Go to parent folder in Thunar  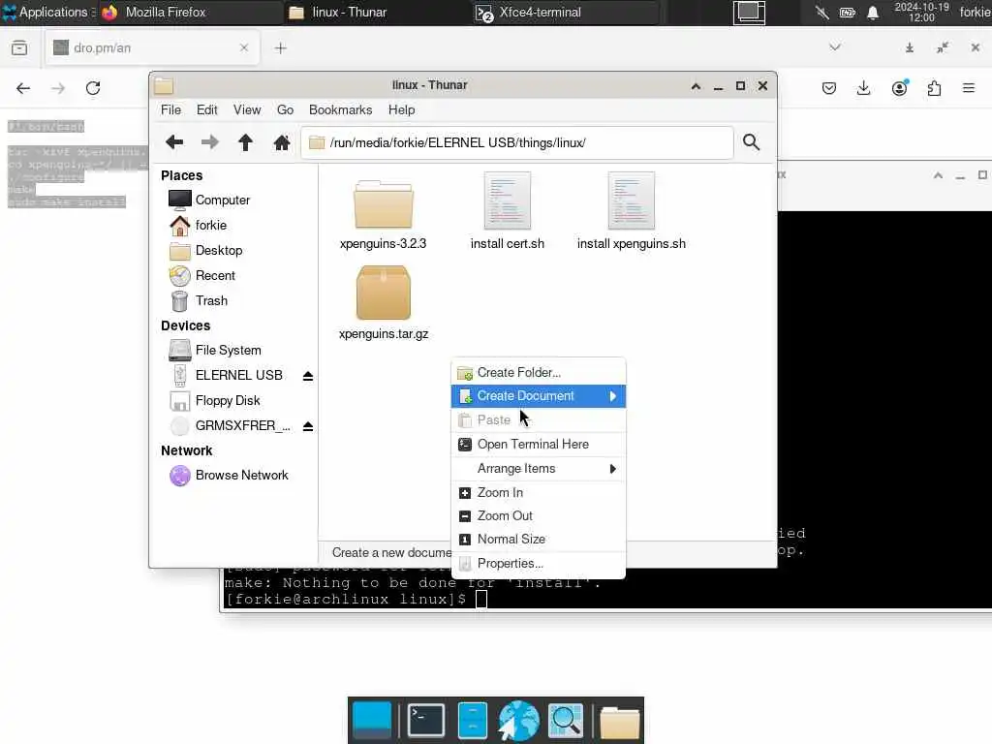tap(245, 142)
